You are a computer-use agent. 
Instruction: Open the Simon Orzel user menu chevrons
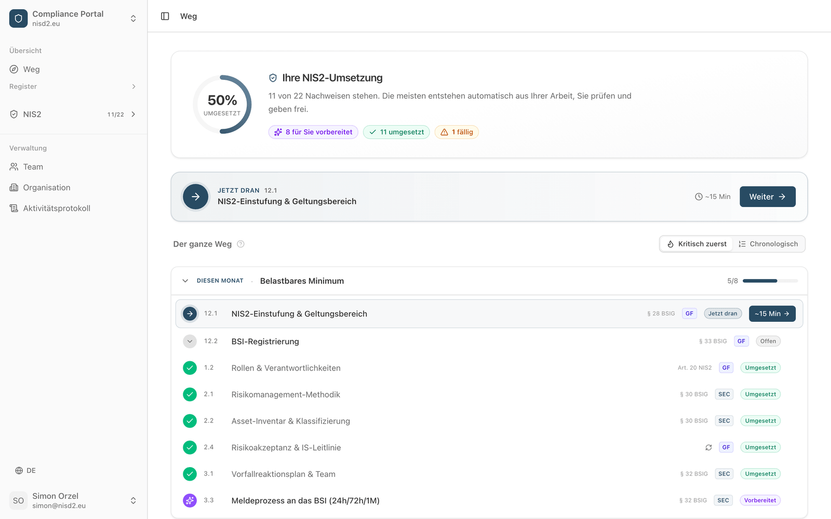(133, 500)
